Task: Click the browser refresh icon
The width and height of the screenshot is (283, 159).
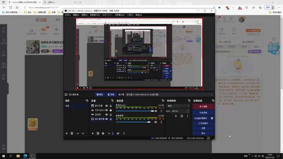Action: click(11, 7)
